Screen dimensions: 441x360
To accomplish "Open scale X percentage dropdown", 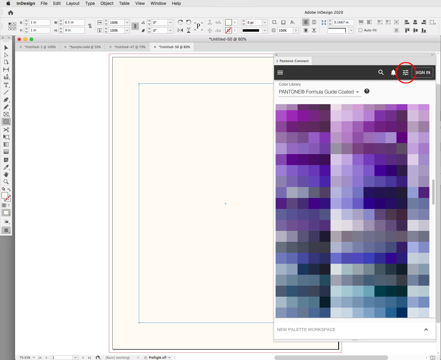I will point(127,22).
